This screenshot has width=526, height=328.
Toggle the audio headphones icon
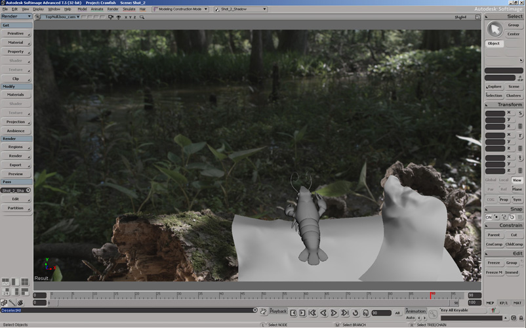[366, 313]
